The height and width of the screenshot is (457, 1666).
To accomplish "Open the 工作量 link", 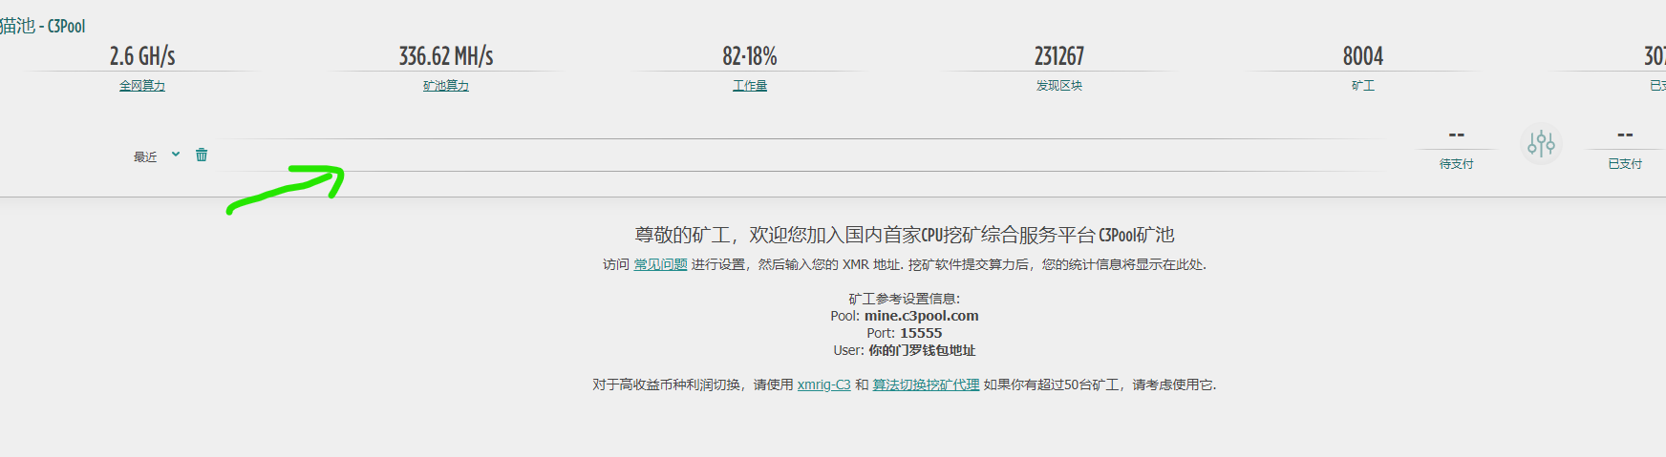I will click(x=750, y=86).
